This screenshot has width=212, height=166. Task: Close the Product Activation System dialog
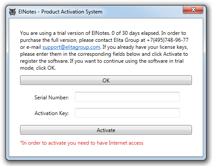193,10
